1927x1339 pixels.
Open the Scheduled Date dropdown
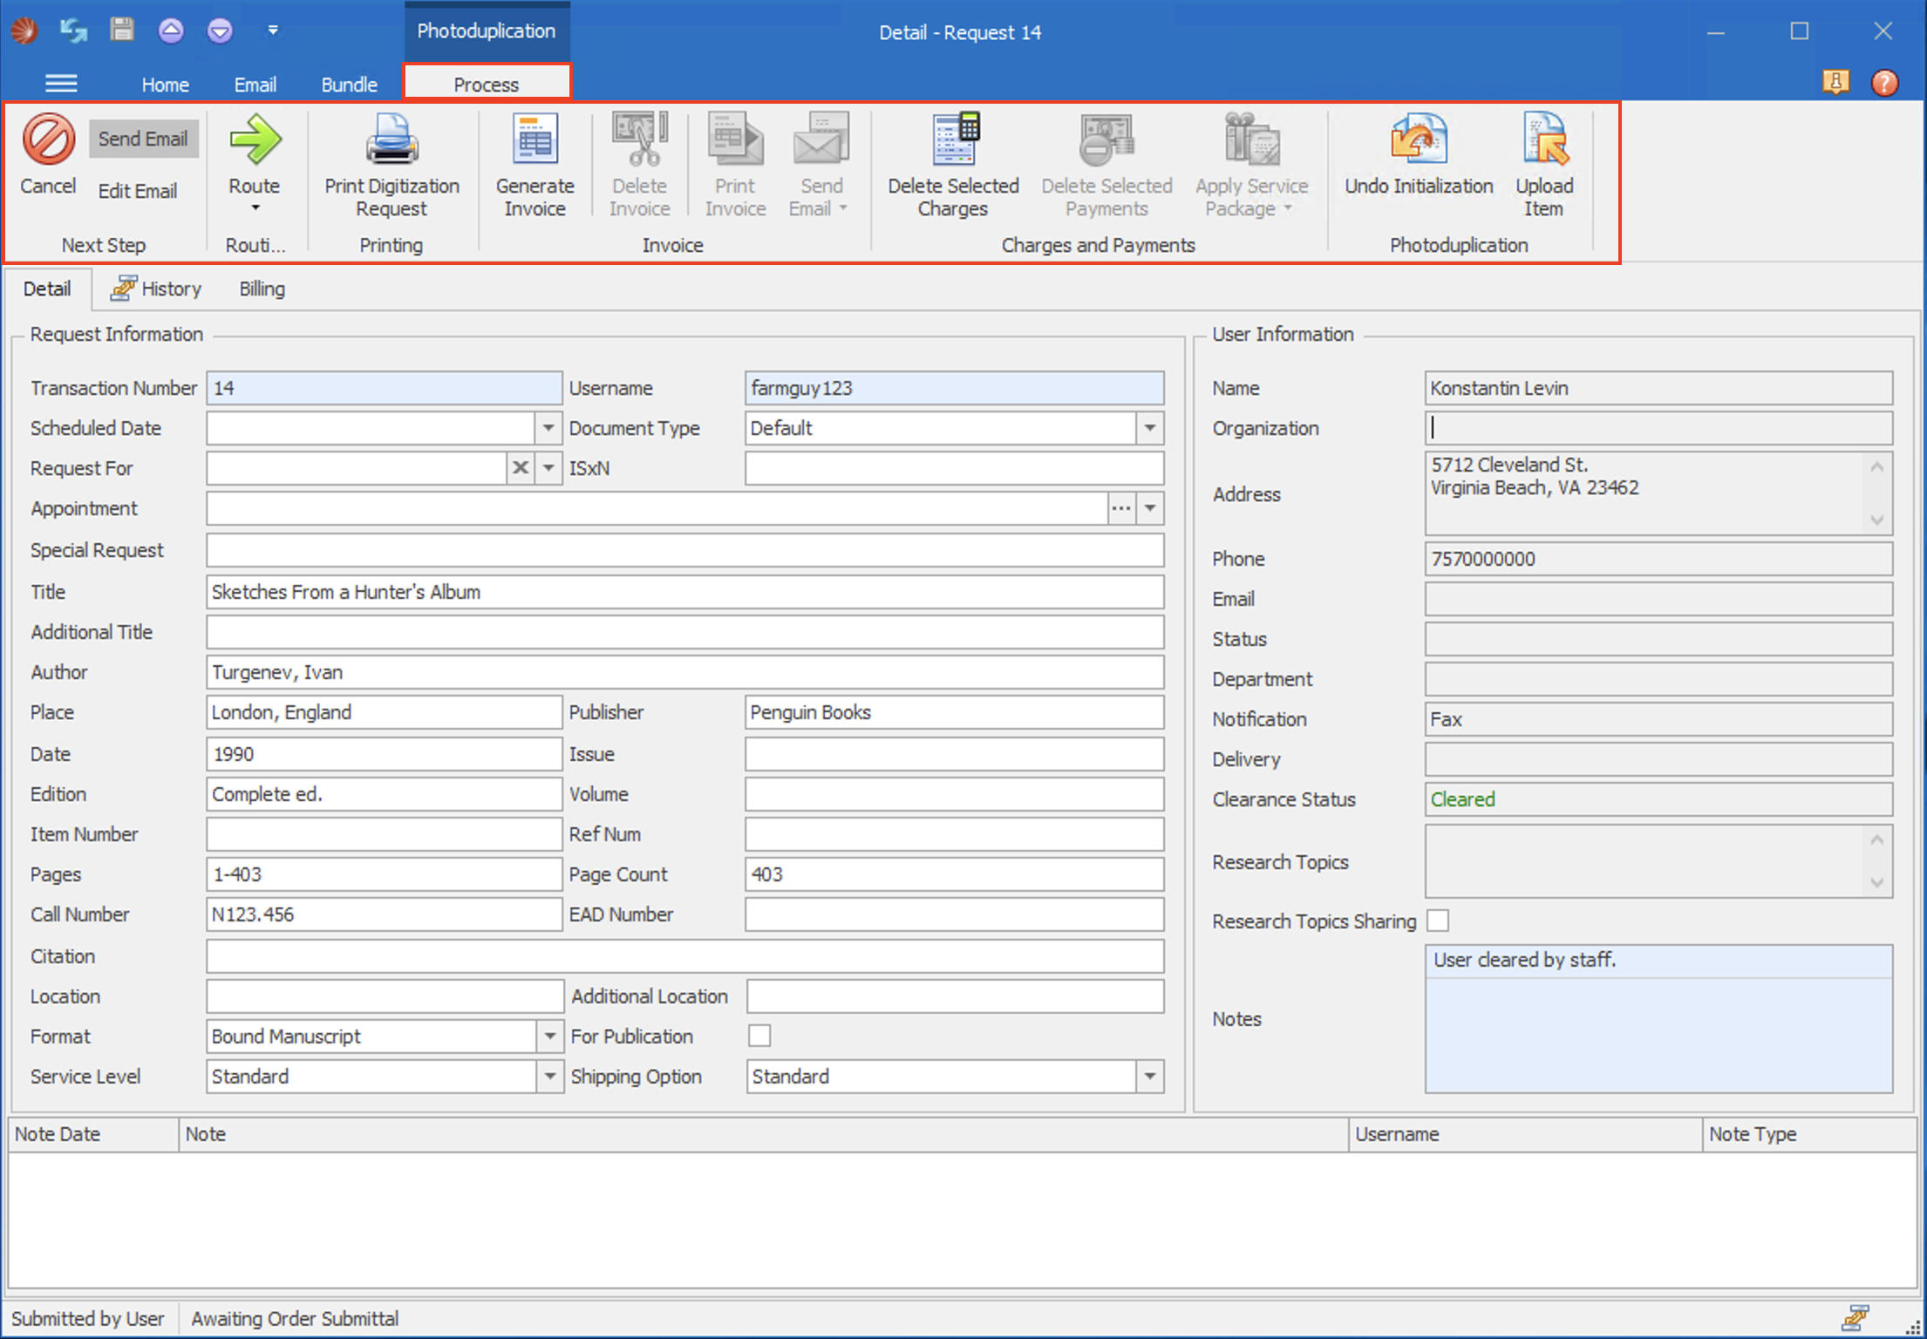[x=548, y=428]
